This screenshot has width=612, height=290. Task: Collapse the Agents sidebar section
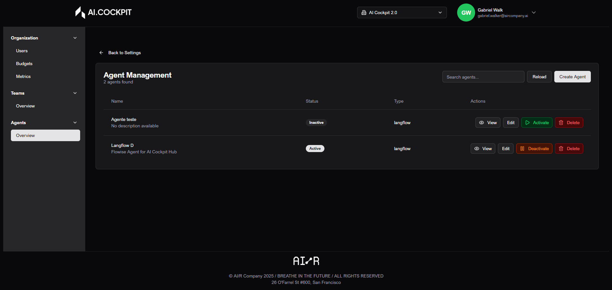pyautogui.click(x=75, y=123)
